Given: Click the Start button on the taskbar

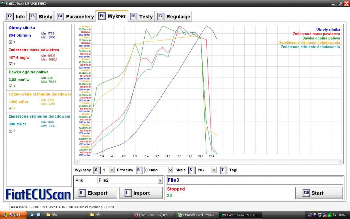Looking at the screenshot, I should pyautogui.click(x=12, y=215).
